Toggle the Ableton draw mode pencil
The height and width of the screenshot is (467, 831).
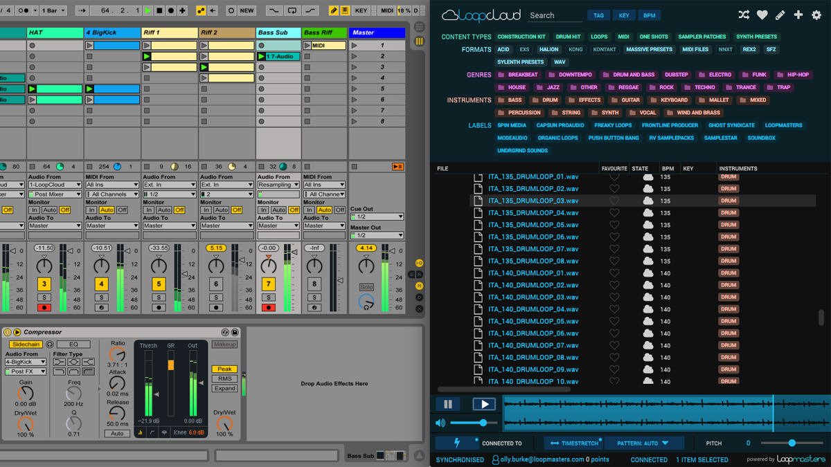pyautogui.click(x=334, y=10)
